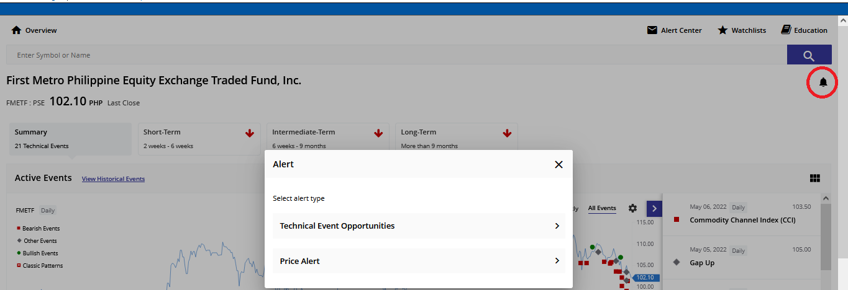Click the Bullish Events legend item
Screen dimensions: 848x290
(37, 253)
